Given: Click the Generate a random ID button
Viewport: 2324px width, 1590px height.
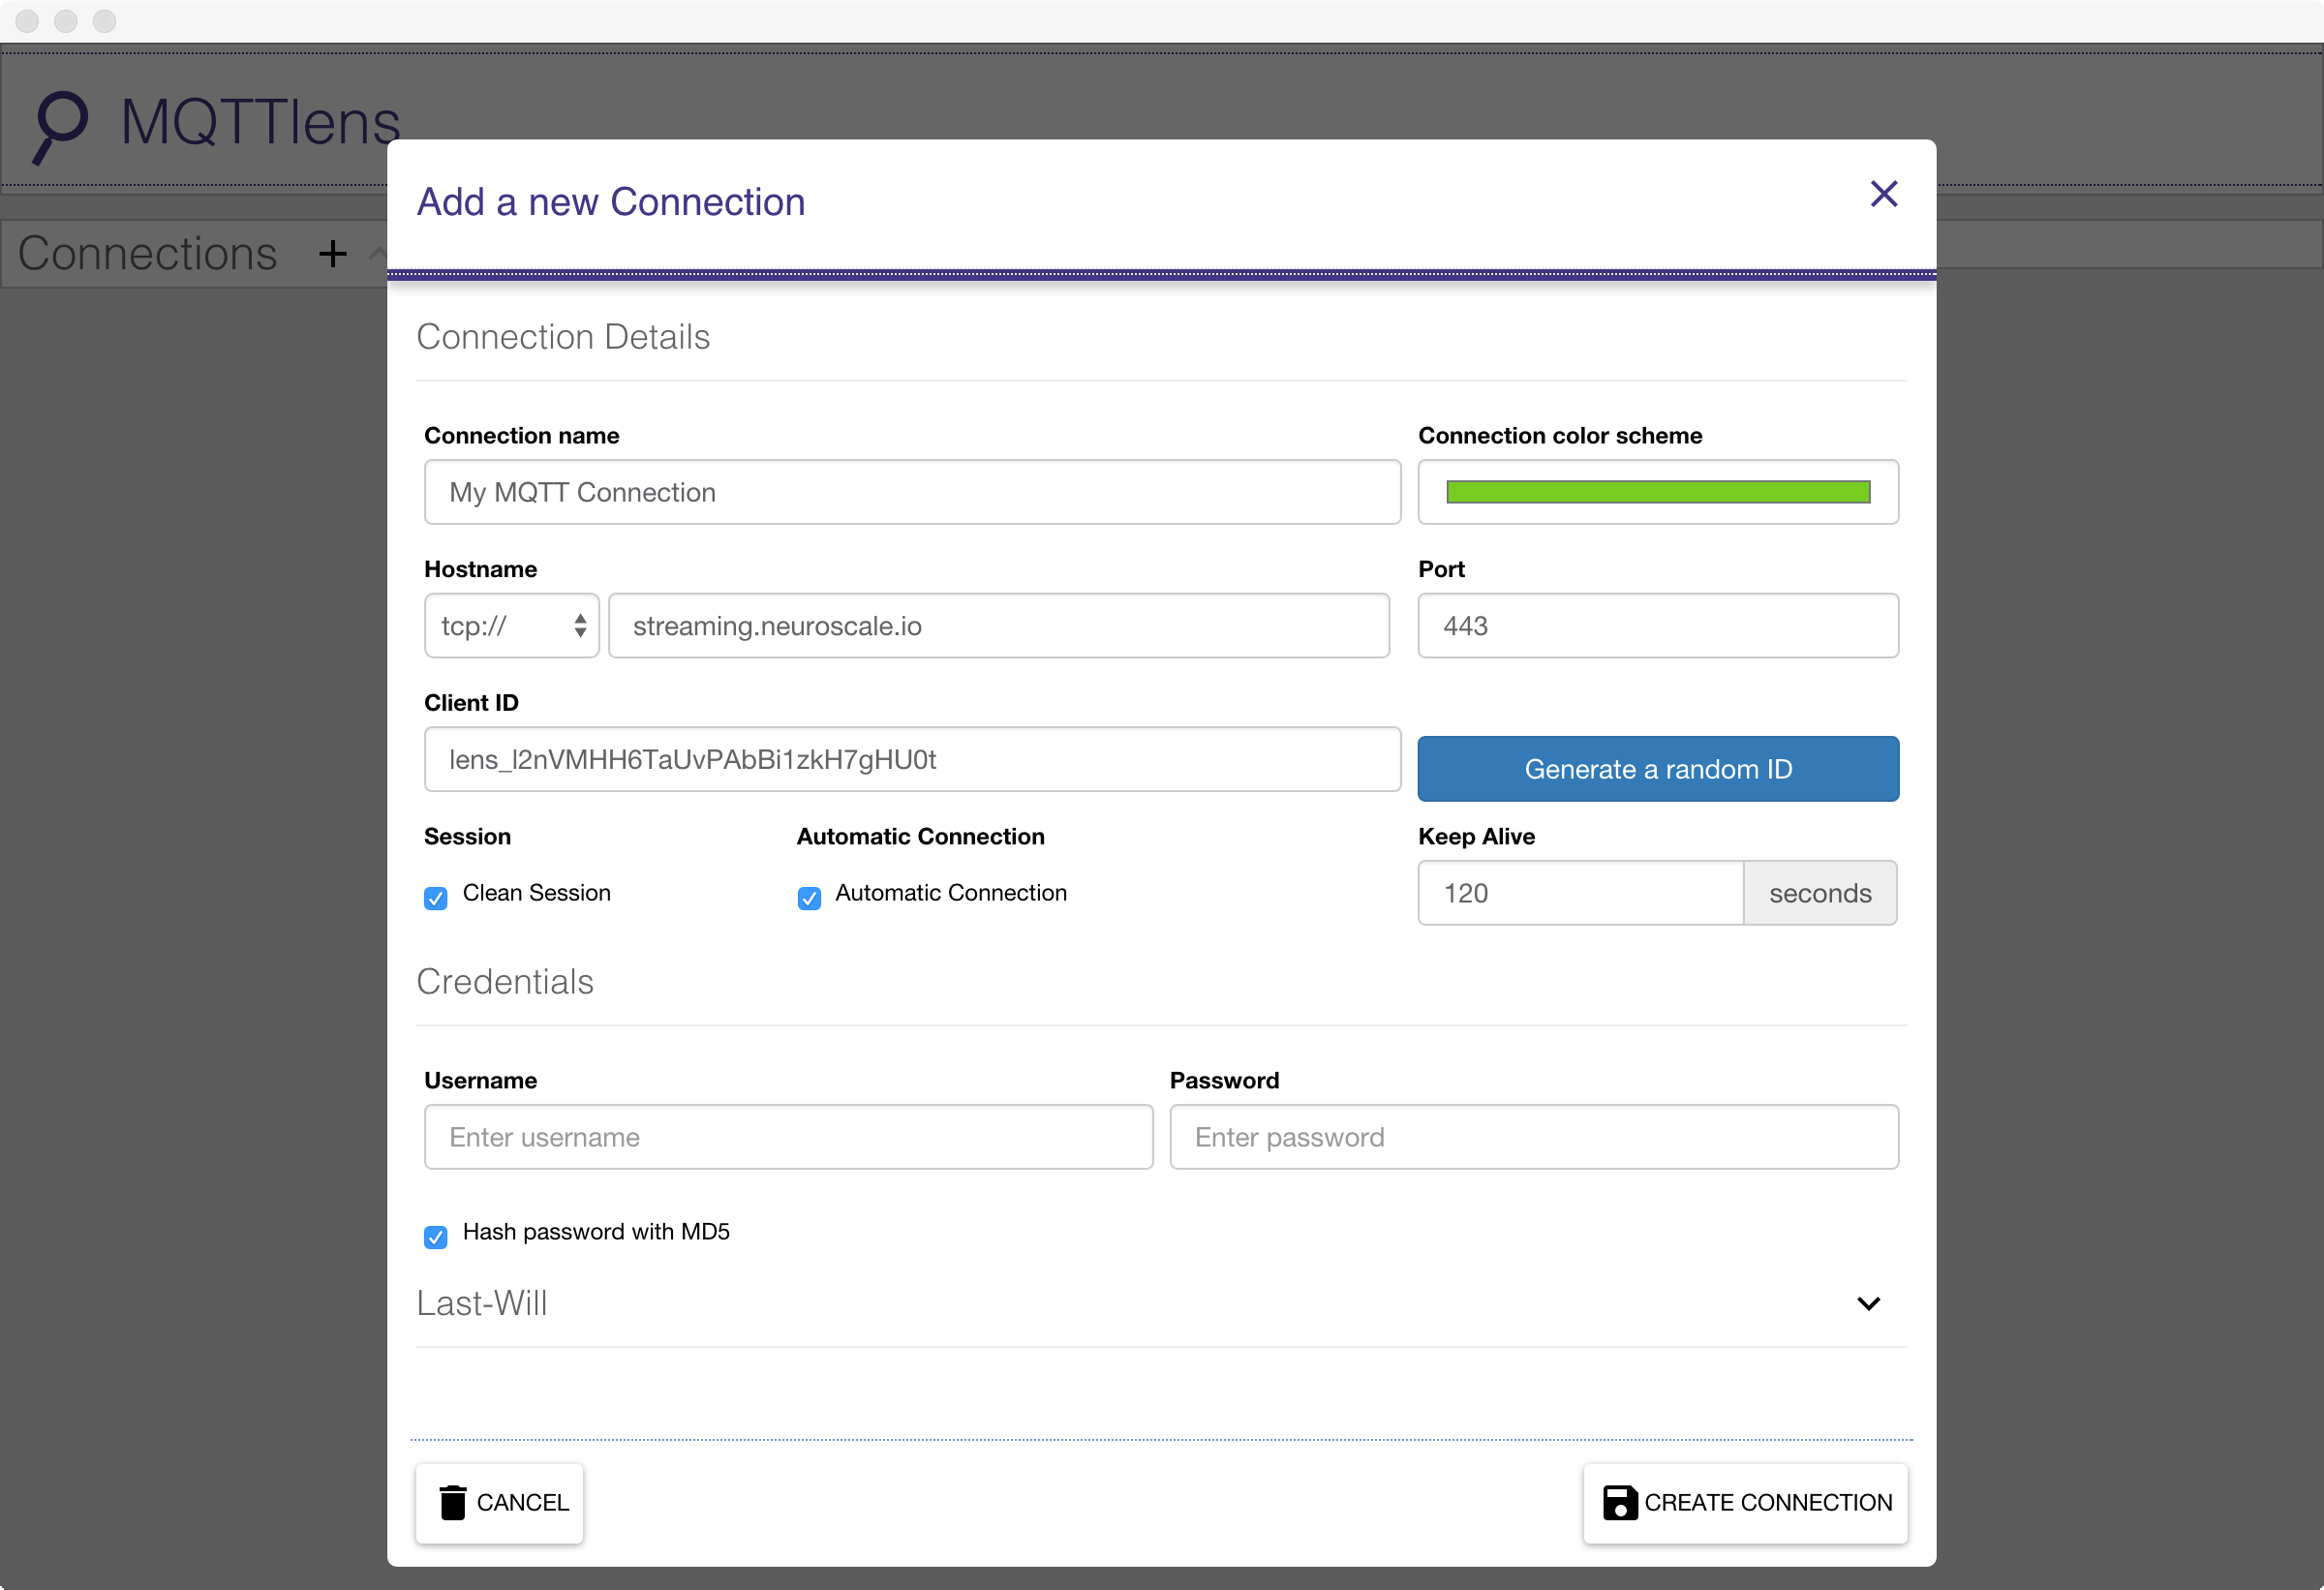Looking at the screenshot, I should coord(1658,769).
